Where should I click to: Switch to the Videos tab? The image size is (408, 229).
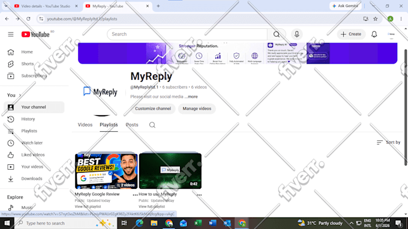85,125
